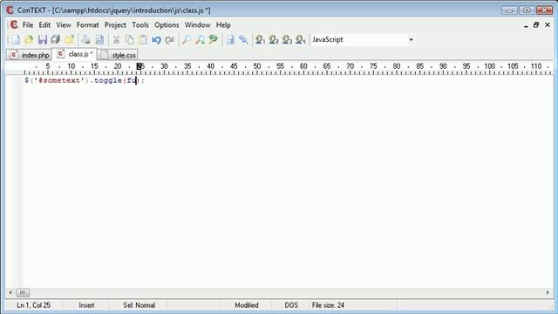Image resolution: width=558 pixels, height=314 pixels.
Task: Click the 'Insert' status bar entry
Action: pos(86,305)
